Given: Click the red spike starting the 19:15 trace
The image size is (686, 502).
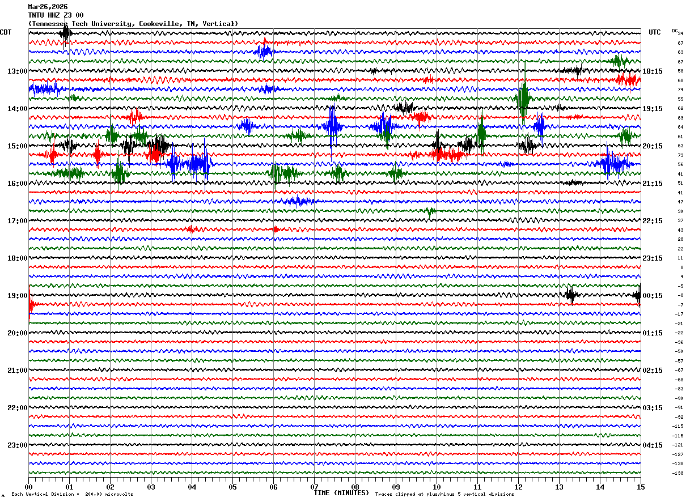Looking at the screenshot, I should [x=29, y=304].
